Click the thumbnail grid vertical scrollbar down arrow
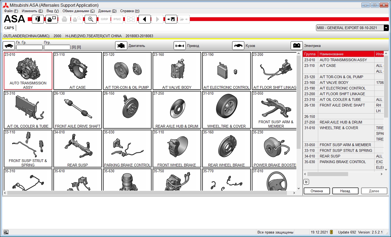Screen dimensions: 391x237 [299, 188]
